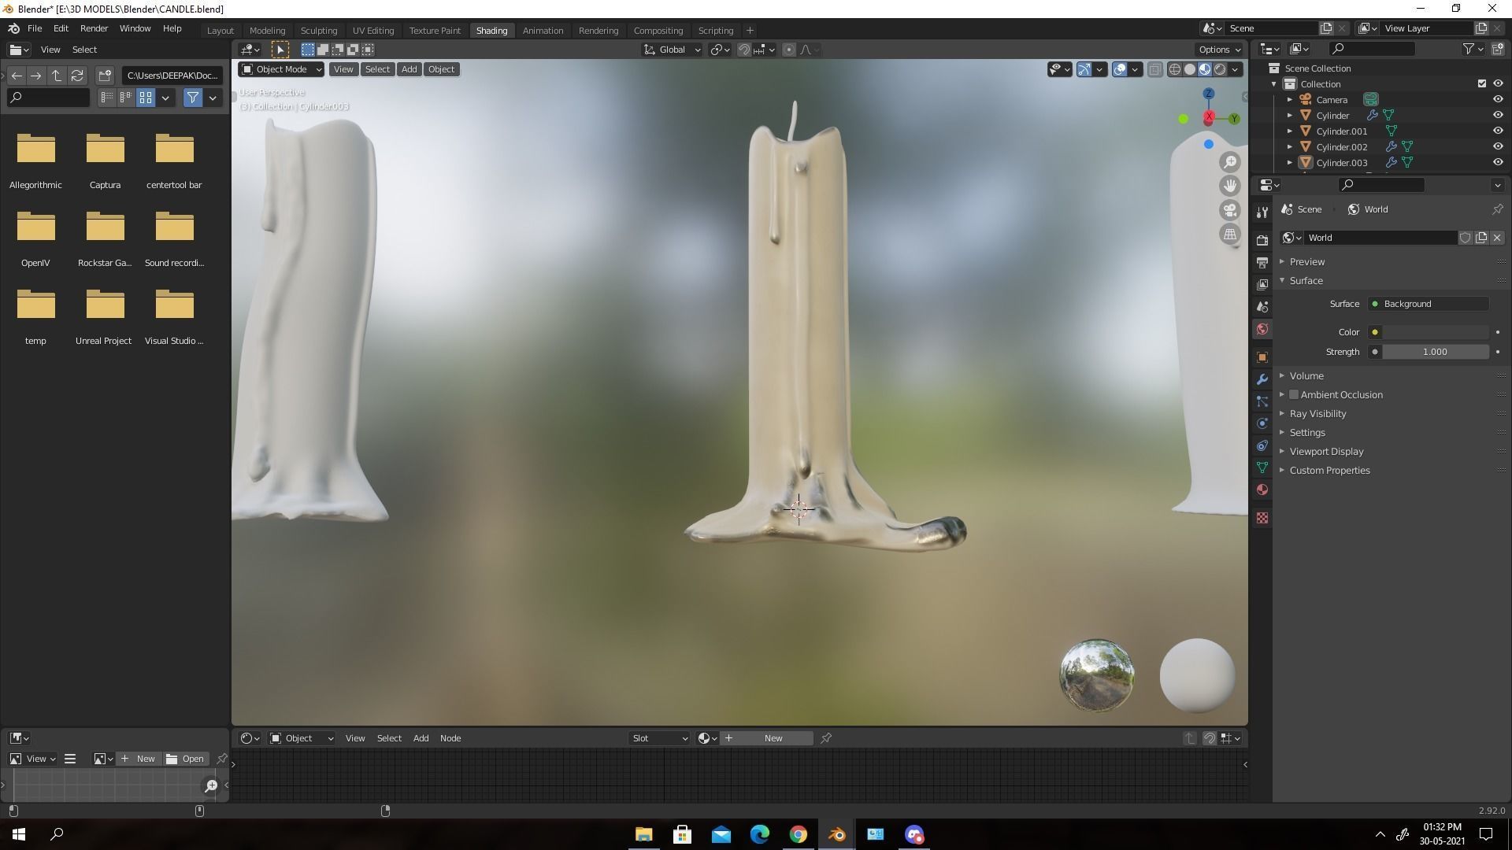This screenshot has height=850, width=1512.
Task: Open the Material properties tab
Action: 1262,490
